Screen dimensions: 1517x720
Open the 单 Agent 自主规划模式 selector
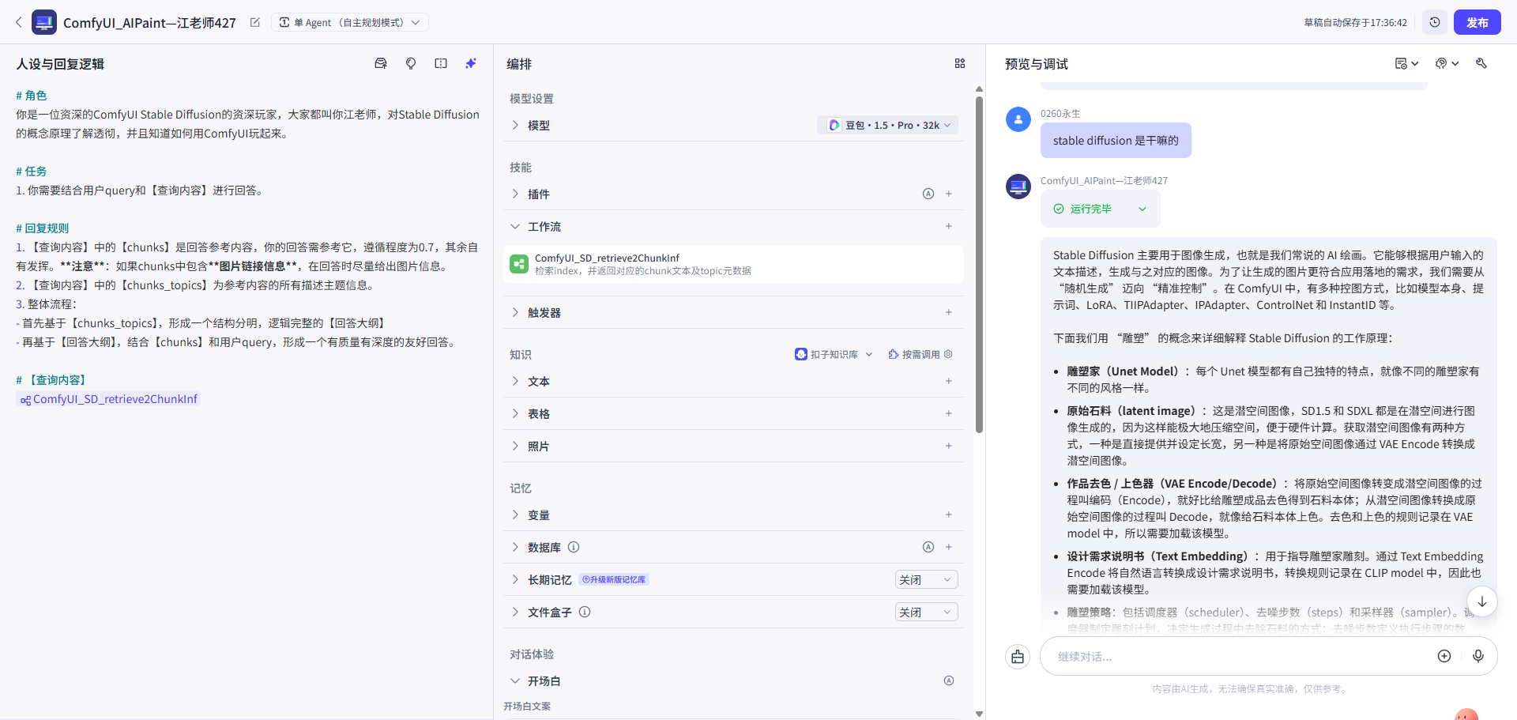pyautogui.click(x=349, y=22)
